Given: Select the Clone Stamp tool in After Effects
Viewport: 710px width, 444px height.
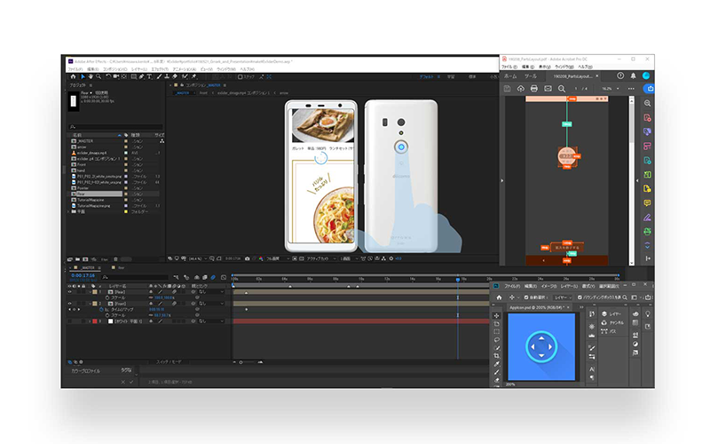Looking at the screenshot, I should point(167,77).
